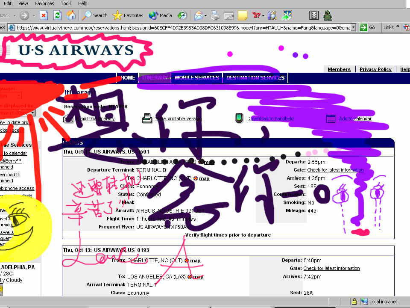
Task: Open the Edit menu
Action: (x=8, y=3)
